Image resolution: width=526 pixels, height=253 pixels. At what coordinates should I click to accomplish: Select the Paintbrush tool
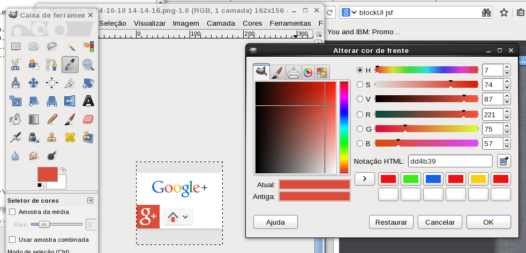[x=70, y=119]
